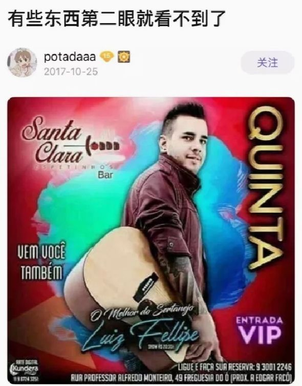The image size is (302, 386).
Task: Tap the Kundera arte digital logo
Action: pyautogui.click(x=24, y=371)
